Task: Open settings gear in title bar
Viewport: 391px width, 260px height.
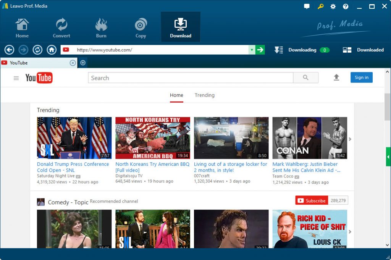Action: click(333, 6)
